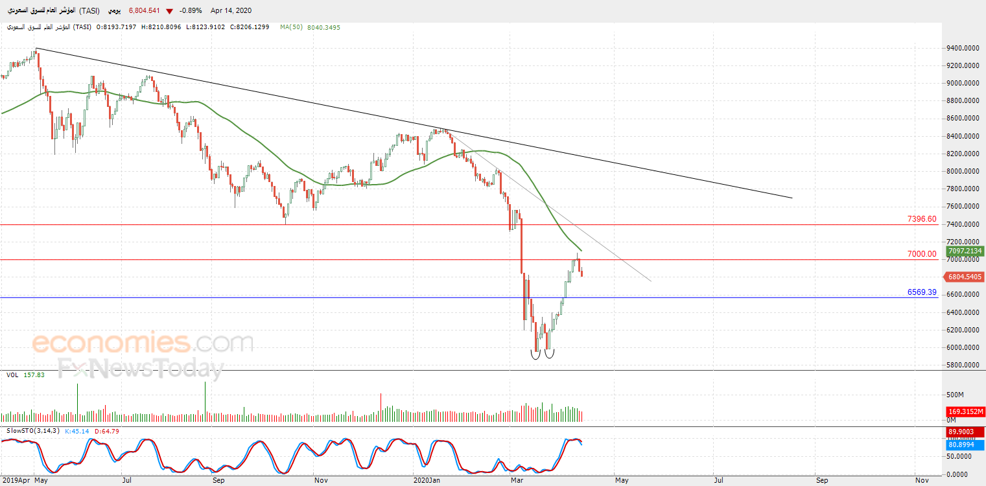Click the date Apr 14, 2020

tap(231, 11)
